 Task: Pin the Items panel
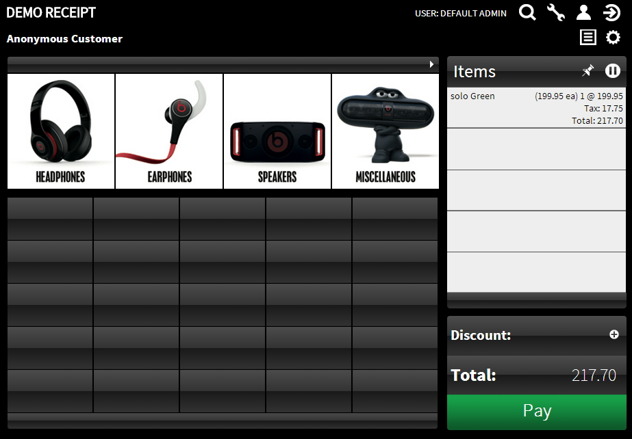click(x=587, y=71)
